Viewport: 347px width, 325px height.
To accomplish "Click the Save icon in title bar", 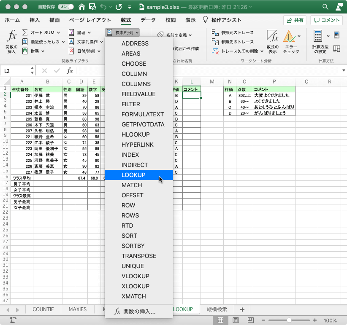I will [92, 7].
